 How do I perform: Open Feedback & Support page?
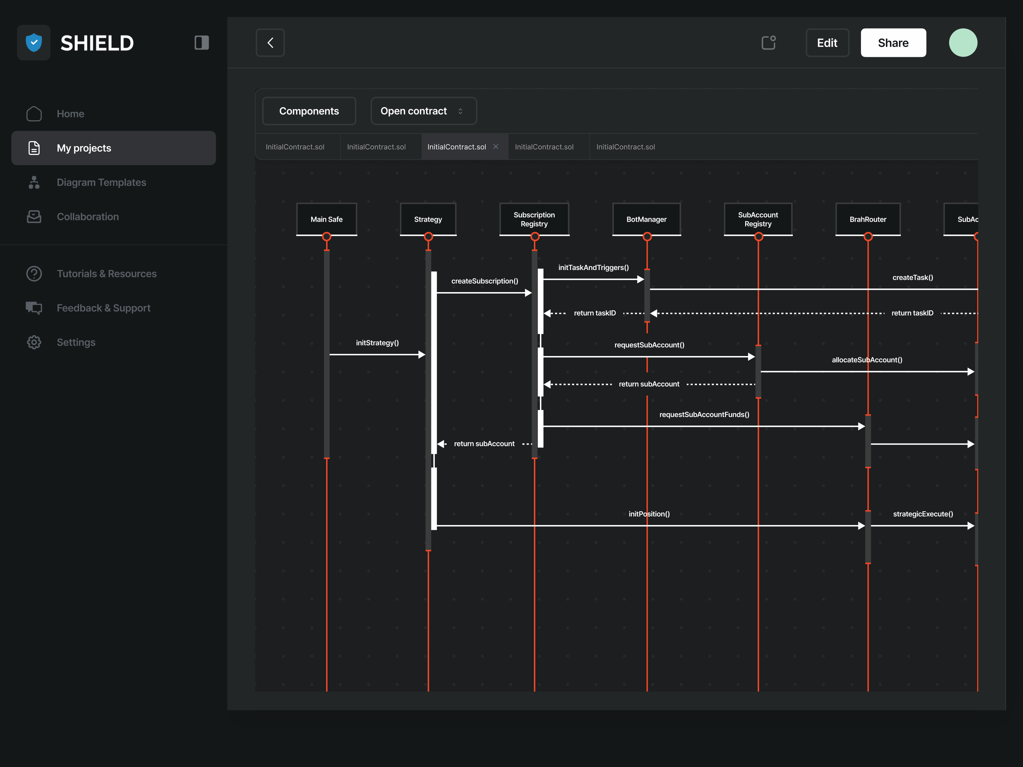tap(104, 308)
